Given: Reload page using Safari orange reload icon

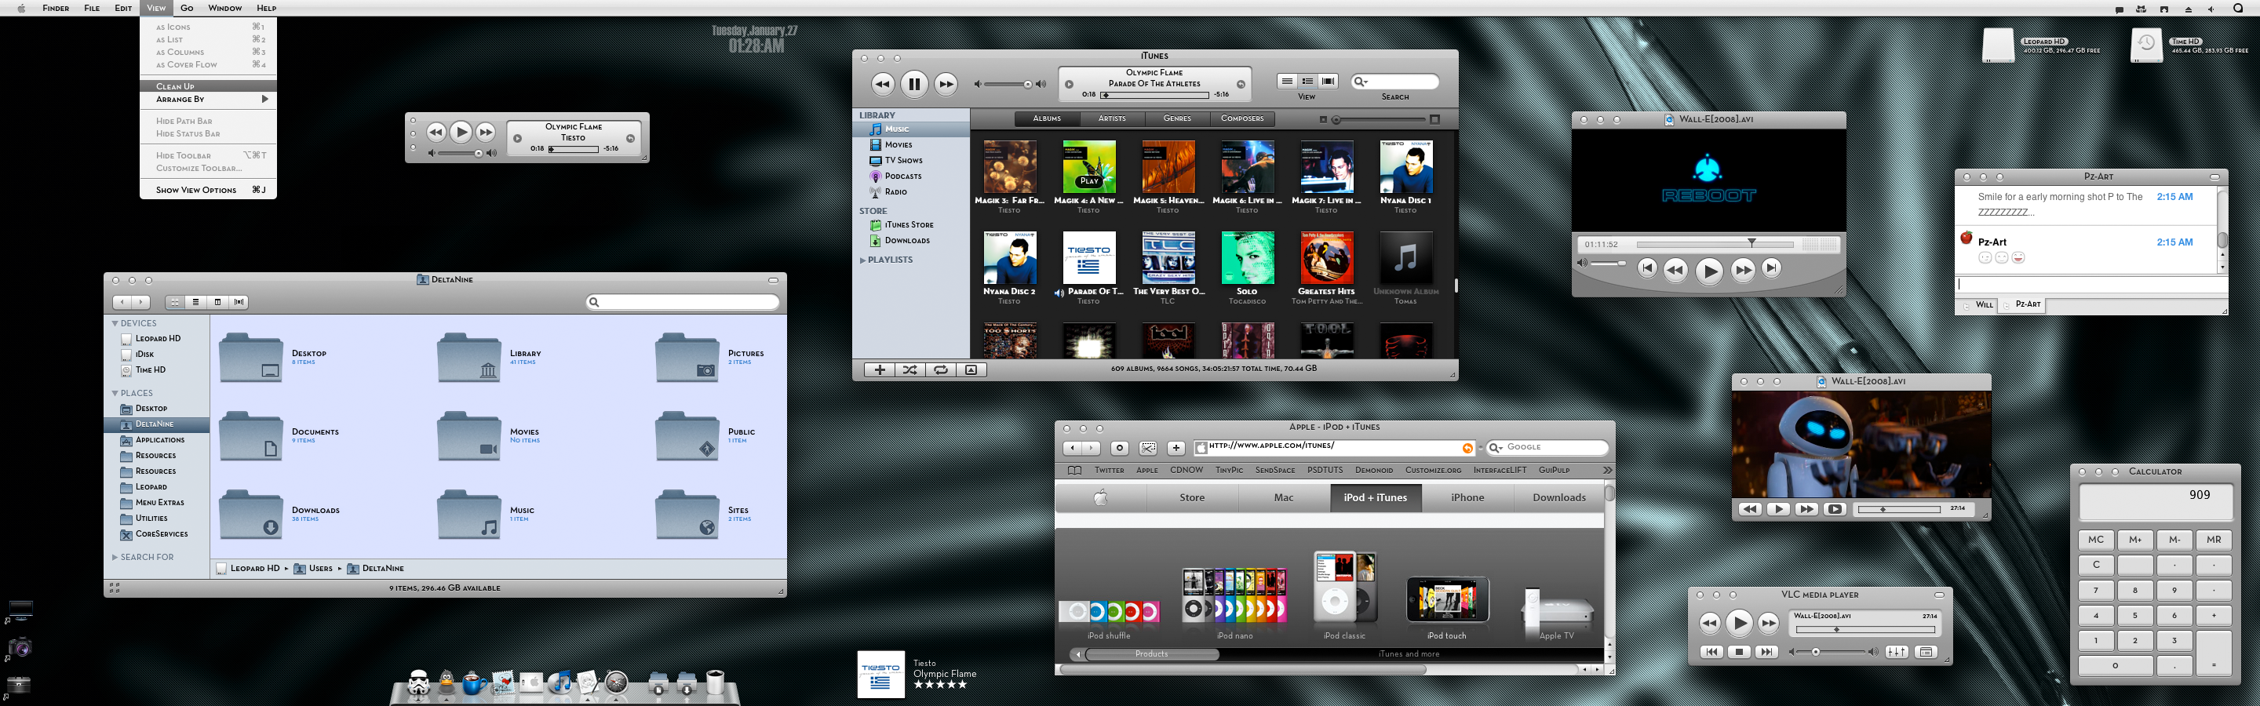Looking at the screenshot, I should tap(1467, 448).
